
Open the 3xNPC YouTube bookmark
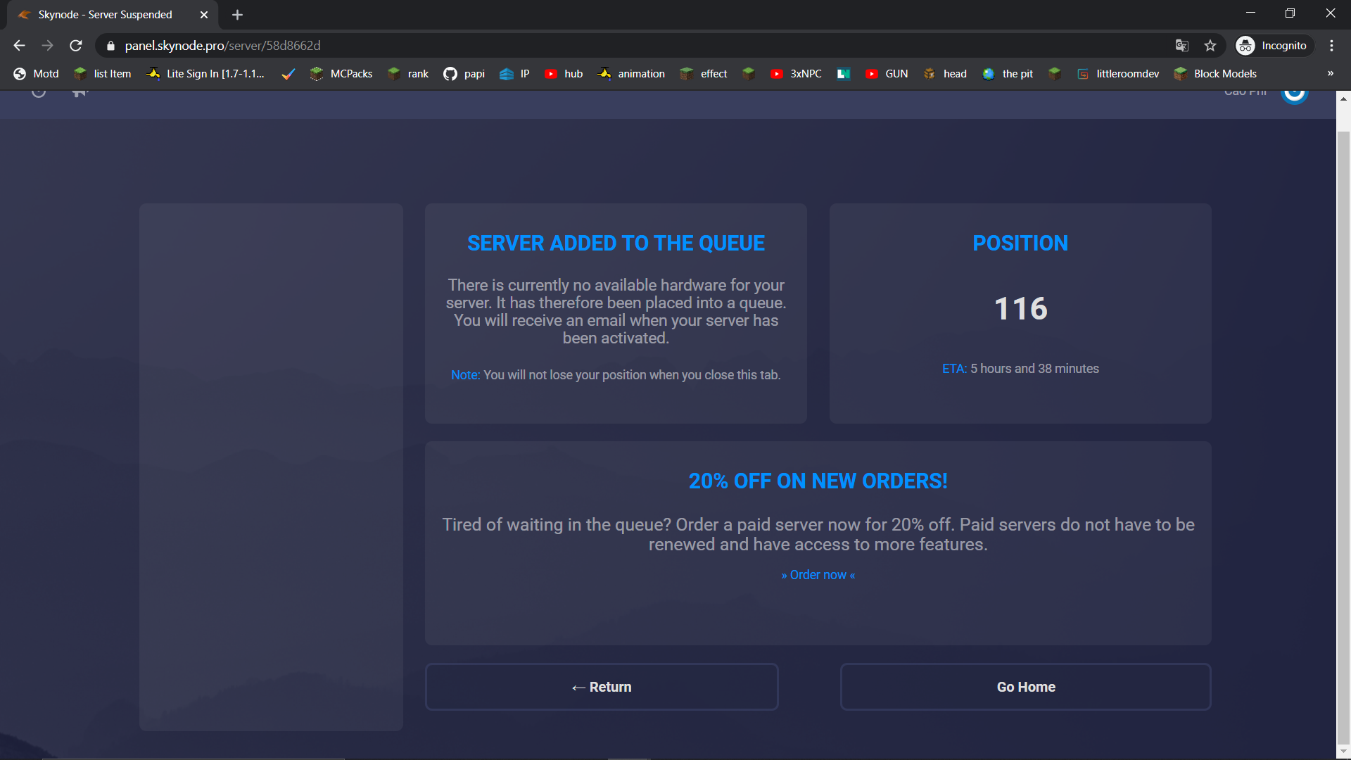(797, 74)
